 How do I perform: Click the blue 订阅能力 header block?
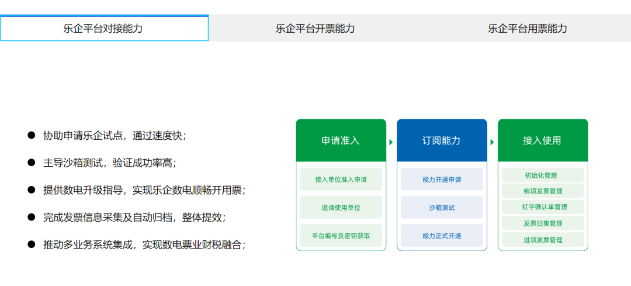442,140
